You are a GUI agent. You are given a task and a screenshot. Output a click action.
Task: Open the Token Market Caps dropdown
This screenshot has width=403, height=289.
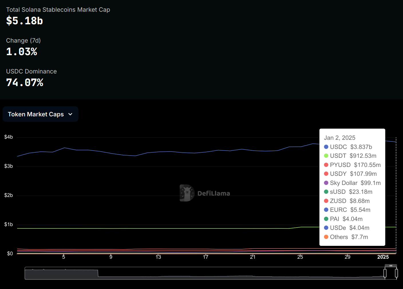pyautogui.click(x=40, y=114)
